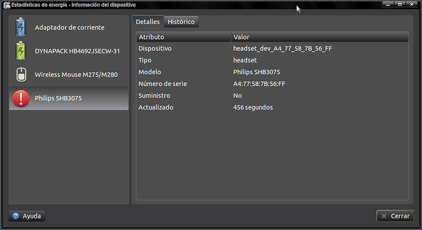Click the red warning icon for Philips SHB3075
Image resolution: width=422 pixels, height=230 pixels.
21,98
